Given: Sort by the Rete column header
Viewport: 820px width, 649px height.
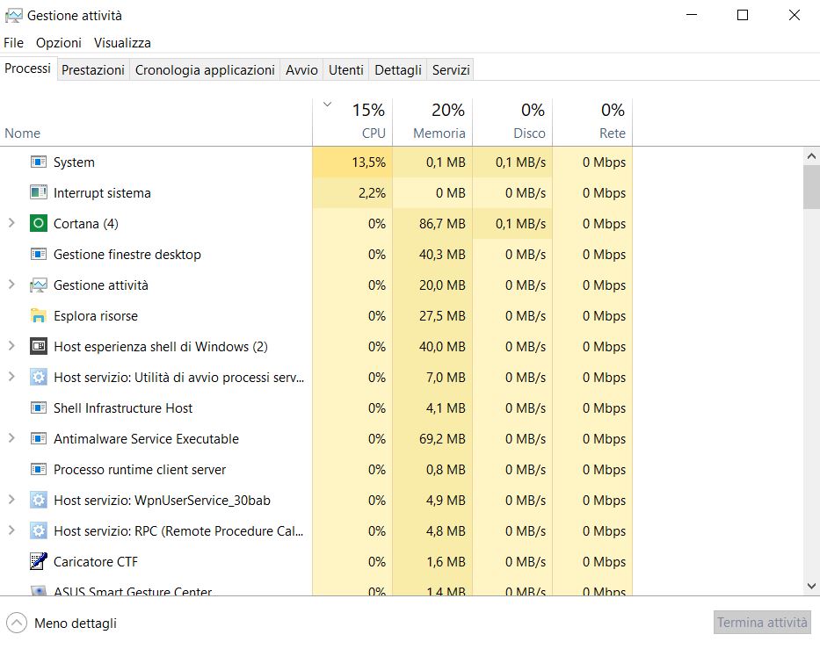Looking at the screenshot, I should (x=592, y=122).
